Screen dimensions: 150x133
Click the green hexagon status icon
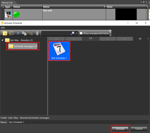coord(16,14)
